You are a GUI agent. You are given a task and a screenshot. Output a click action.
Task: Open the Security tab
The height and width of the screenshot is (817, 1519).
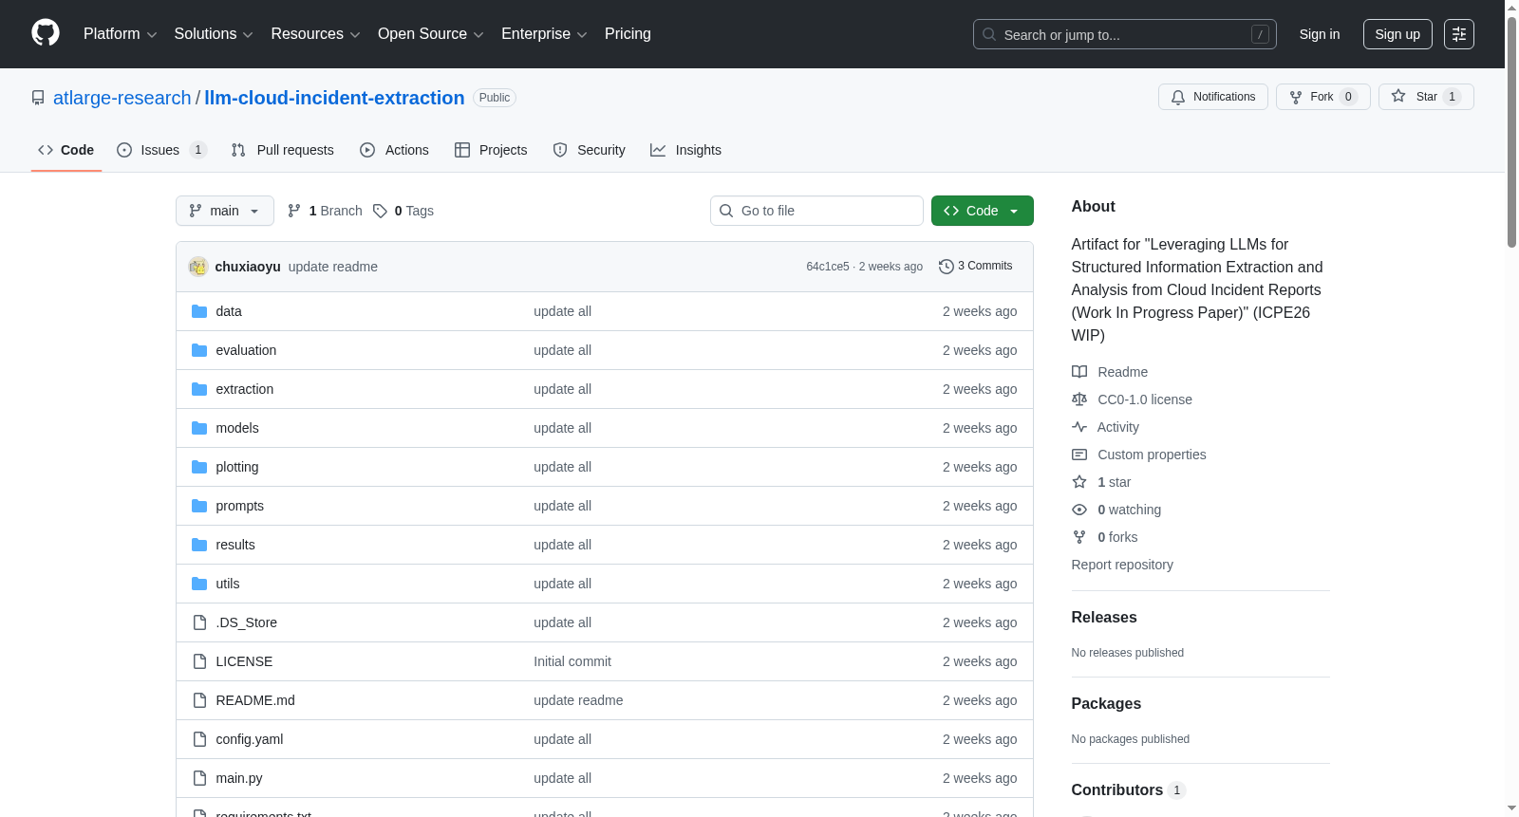[x=590, y=150]
